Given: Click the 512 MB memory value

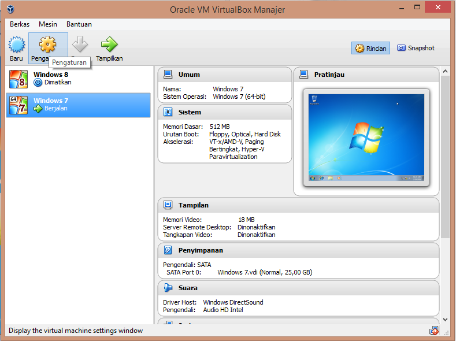Looking at the screenshot, I should click(220, 127).
